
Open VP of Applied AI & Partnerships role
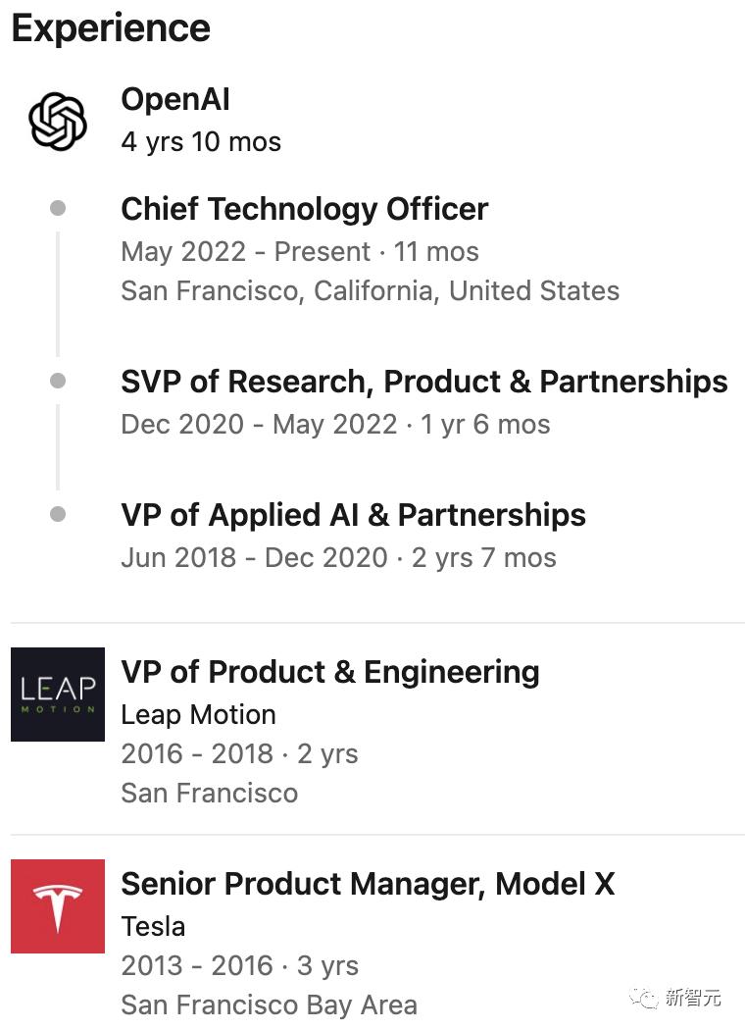point(353,515)
